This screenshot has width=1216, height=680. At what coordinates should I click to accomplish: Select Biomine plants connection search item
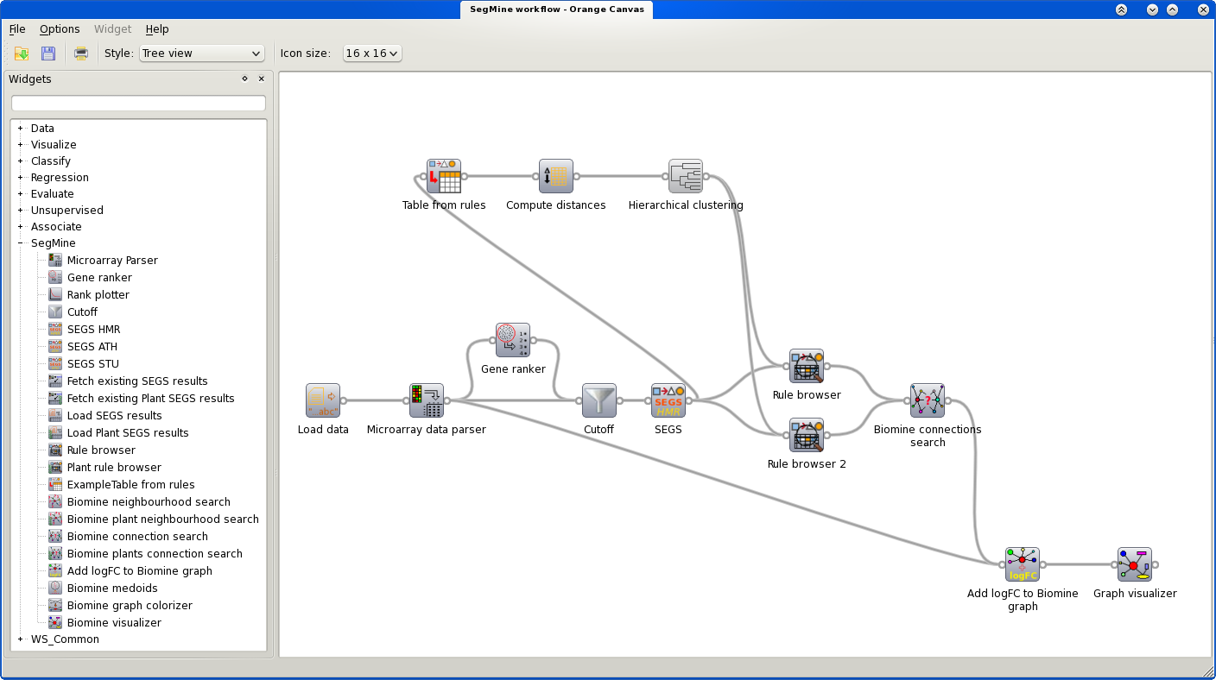(x=155, y=554)
